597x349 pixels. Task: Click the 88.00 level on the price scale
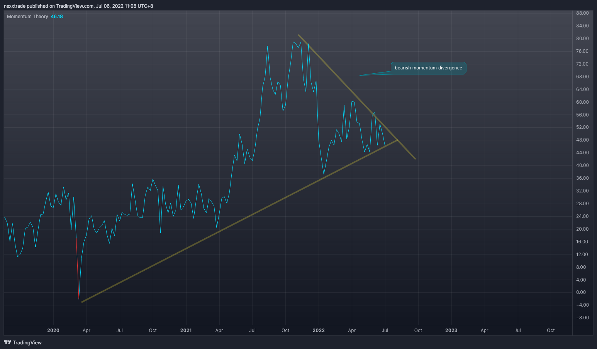click(582, 13)
